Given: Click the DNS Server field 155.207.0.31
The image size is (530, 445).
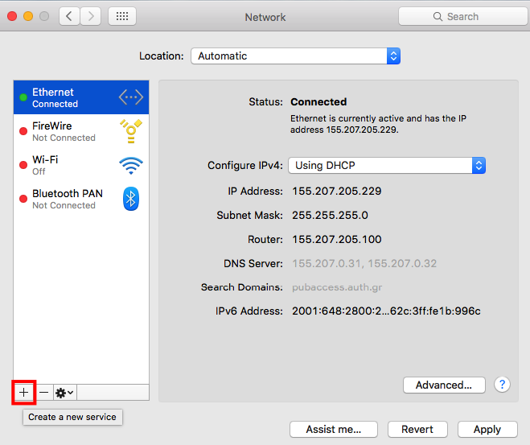Looking at the screenshot, I should (x=364, y=263).
